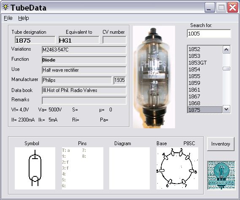
Task: Open the File menu
Action: (x=8, y=18)
